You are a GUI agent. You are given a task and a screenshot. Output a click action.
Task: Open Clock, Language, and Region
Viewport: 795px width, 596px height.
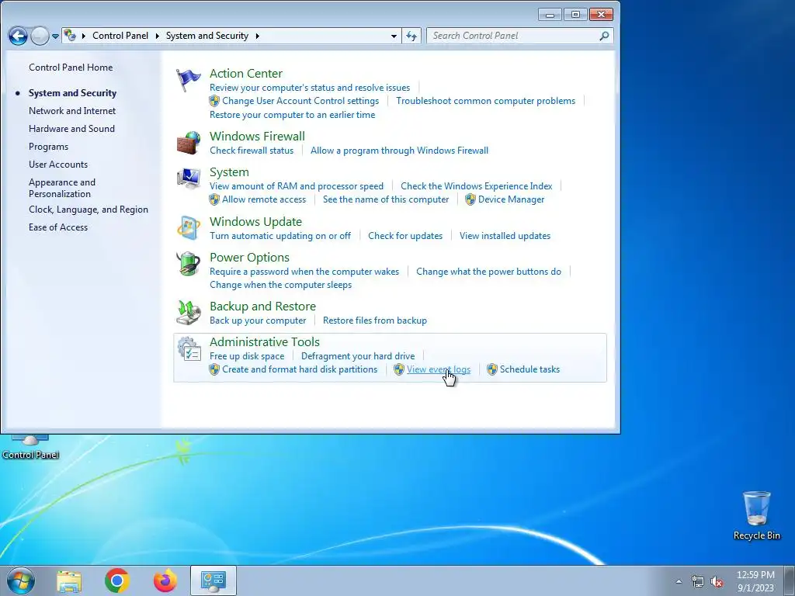89,210
